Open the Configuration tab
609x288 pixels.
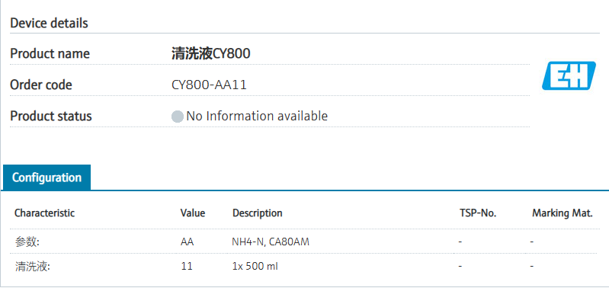click(46, 178)
